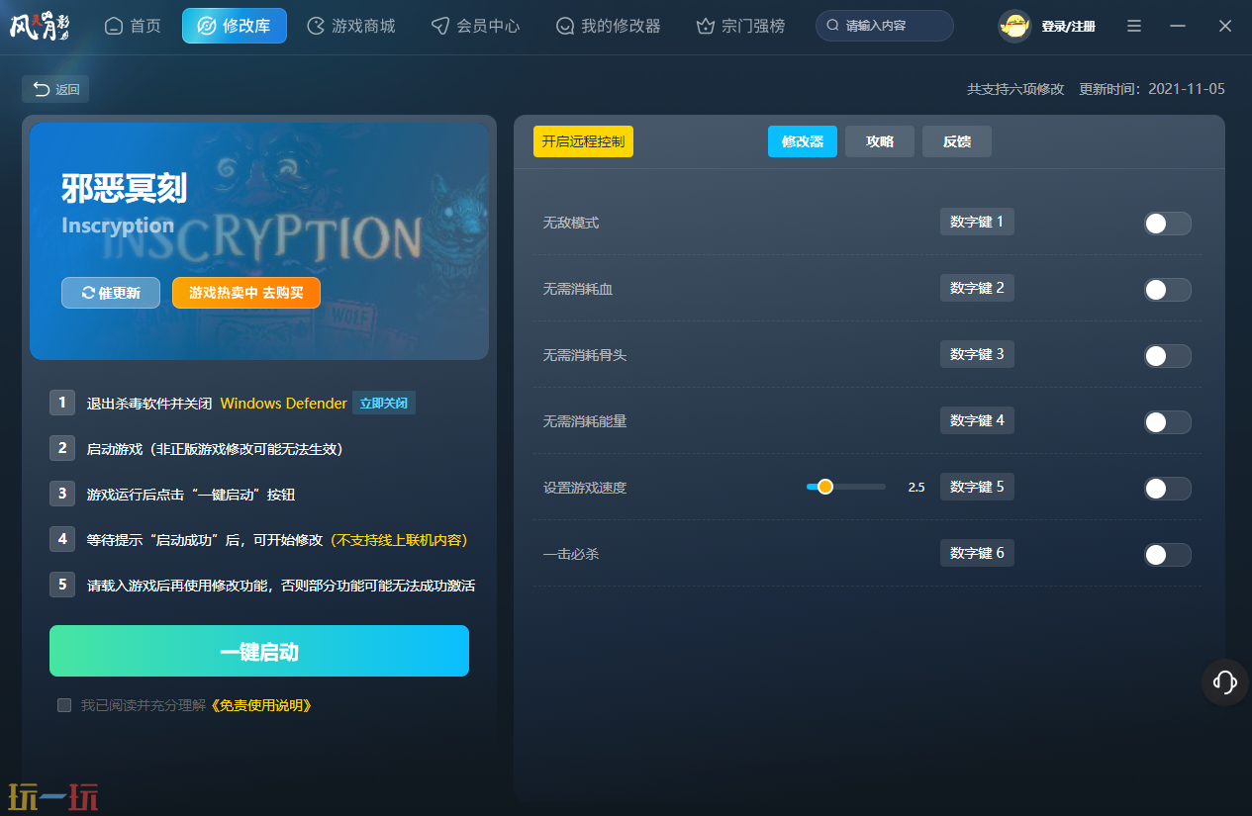1252x816 pixels.
Task: Click the 共支持六项修改 text
Action: (x=1015, y=89)
